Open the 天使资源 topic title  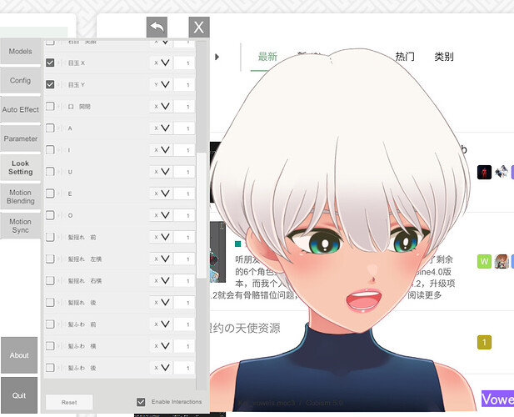coord(245,328)
